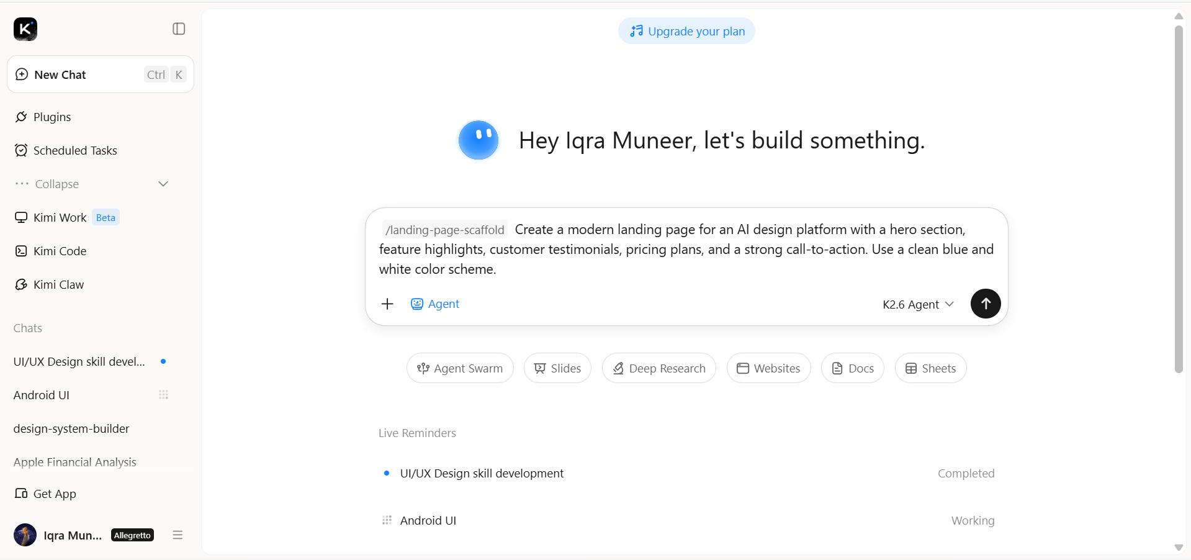This screenshot has width=1191, height=560.
Task: Click the Kimi Code terminal icon
Action: [21, 251]
